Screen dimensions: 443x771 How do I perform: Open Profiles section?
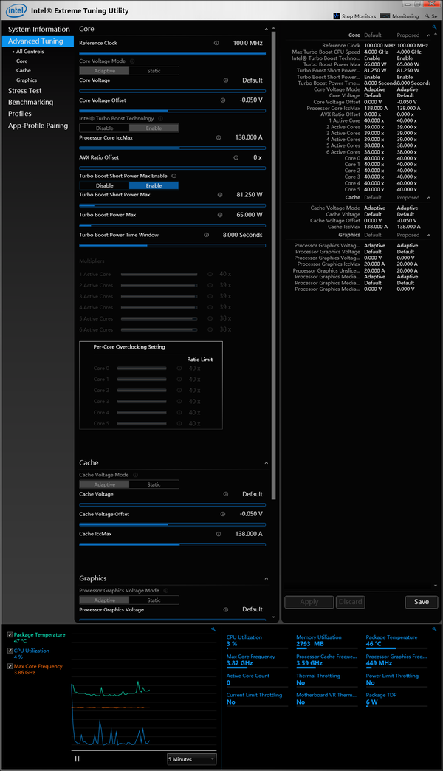(20, 114)
